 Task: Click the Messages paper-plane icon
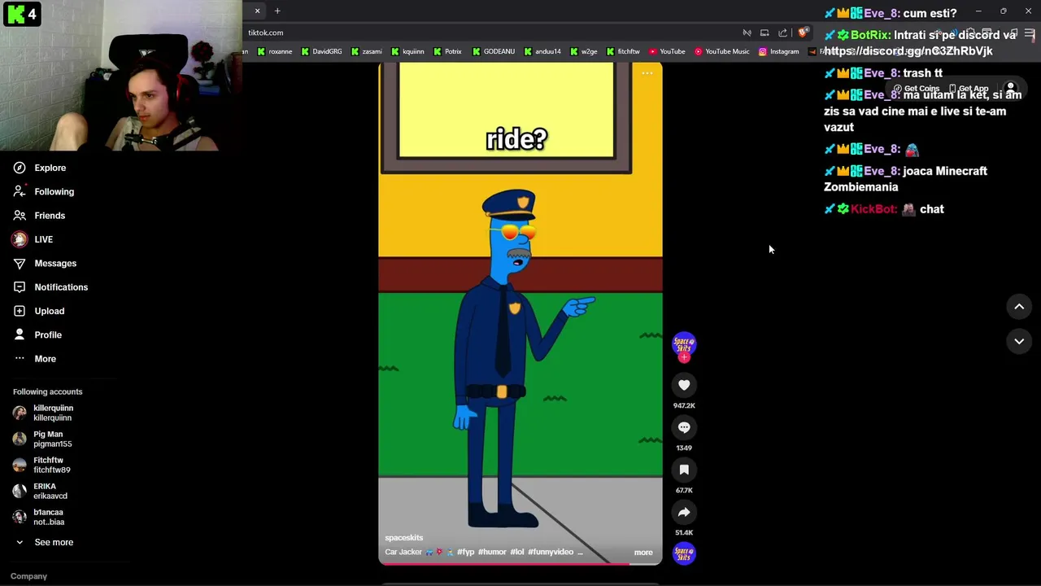click(x=20, y=263)
